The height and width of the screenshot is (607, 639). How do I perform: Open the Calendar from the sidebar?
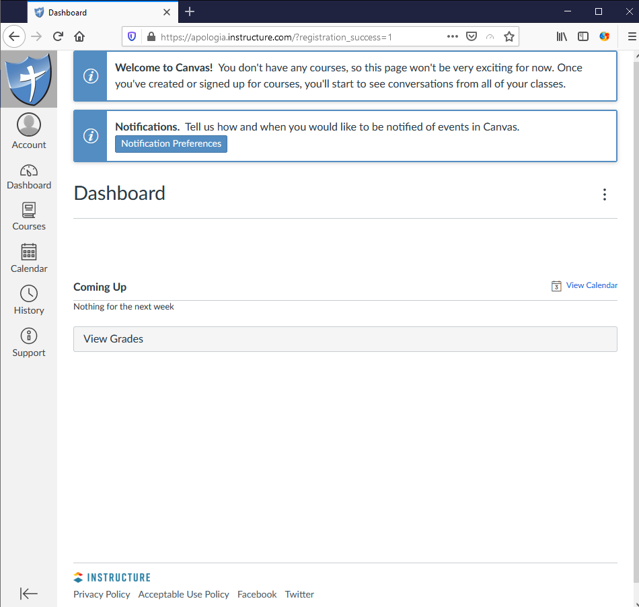coord(29,258)
